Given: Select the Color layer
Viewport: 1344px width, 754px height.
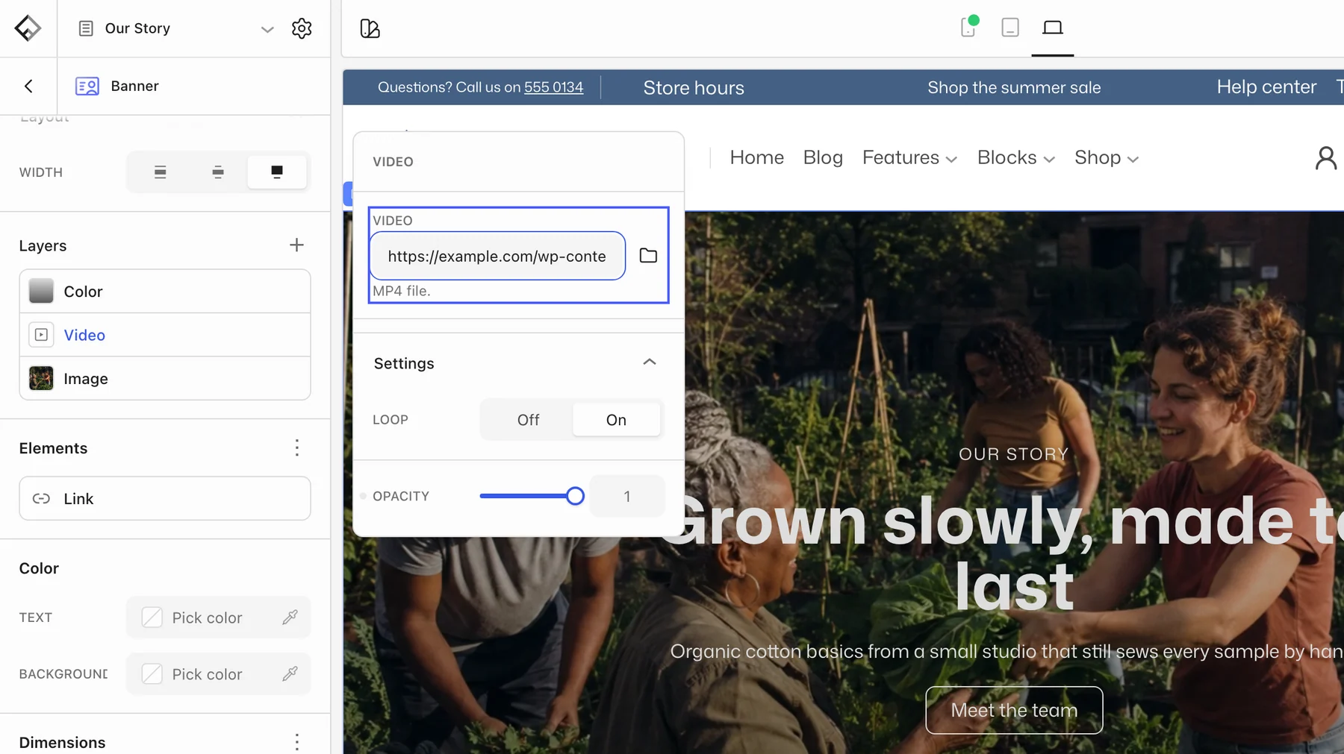Looking at the screenshot, I should coord(165,292).
